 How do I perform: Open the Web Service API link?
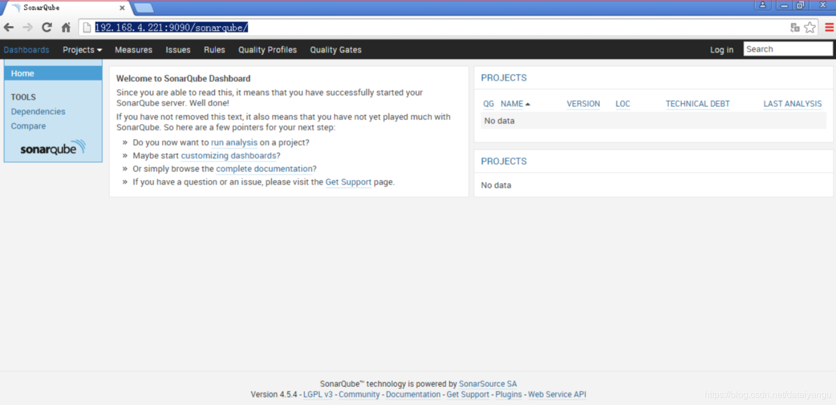point(557,395)
